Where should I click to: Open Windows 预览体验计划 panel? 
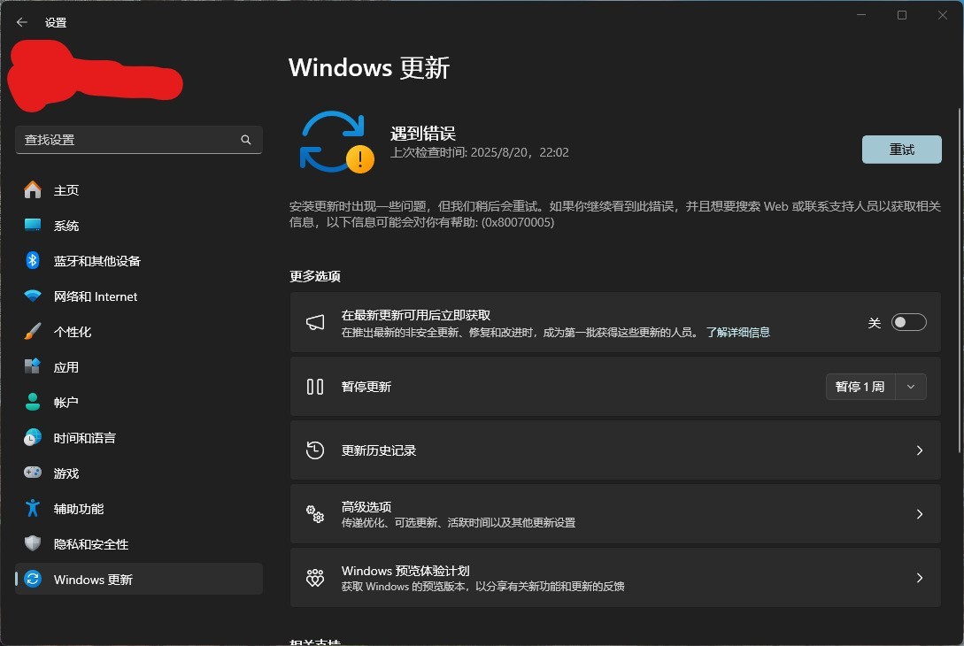(x=919, y=578)
